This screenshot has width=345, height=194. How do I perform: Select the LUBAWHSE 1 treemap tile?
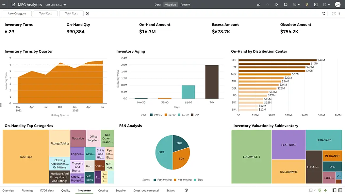point(251,157)
